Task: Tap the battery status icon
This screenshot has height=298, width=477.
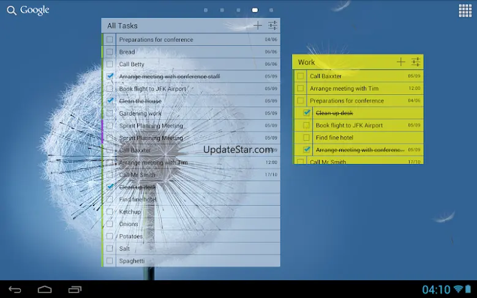Action: pos(468,289)
